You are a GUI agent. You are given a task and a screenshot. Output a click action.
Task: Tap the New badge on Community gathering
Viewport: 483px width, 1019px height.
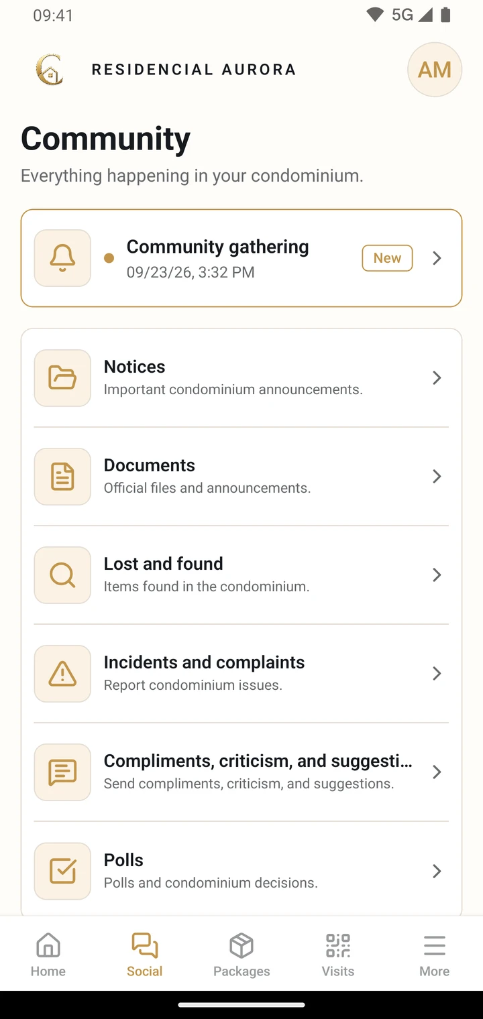[x=388, y=258]
